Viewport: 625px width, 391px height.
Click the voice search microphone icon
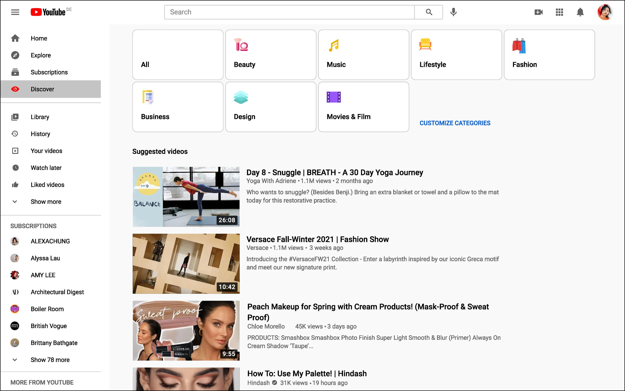click(x=453, y=12)
